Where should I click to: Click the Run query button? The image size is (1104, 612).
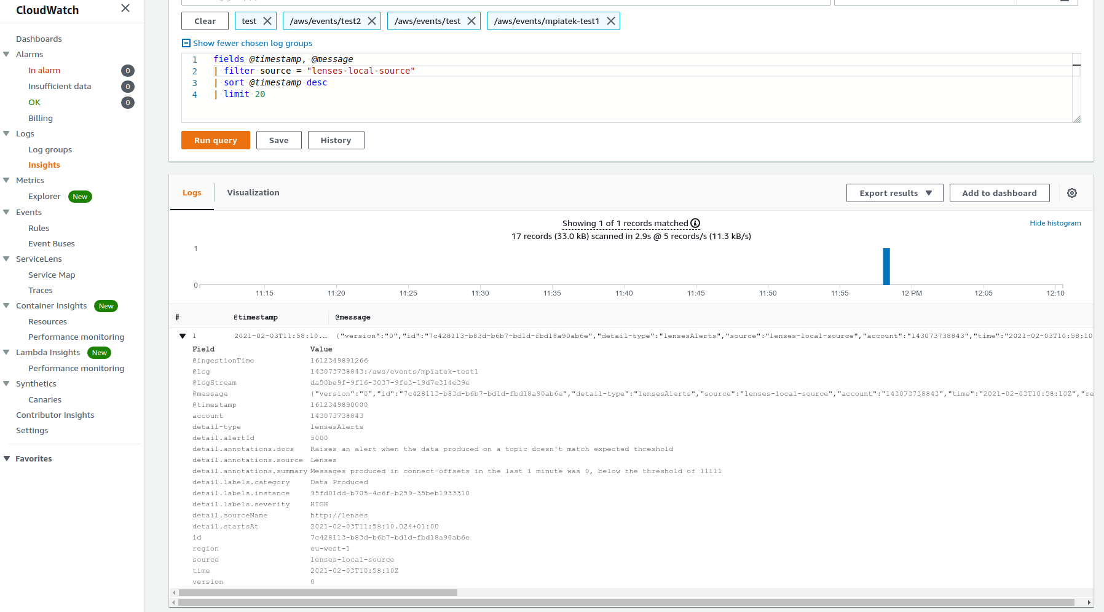[x=216, y=140]
